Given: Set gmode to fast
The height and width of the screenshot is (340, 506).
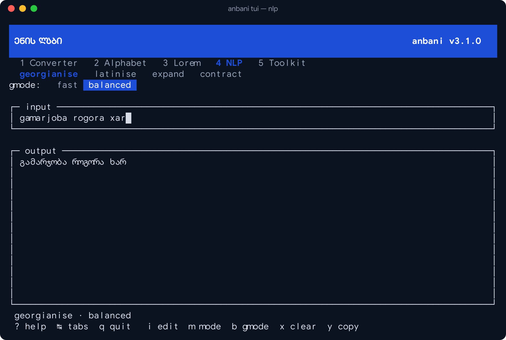Looking at the screenshot, I should coord(67,85).
